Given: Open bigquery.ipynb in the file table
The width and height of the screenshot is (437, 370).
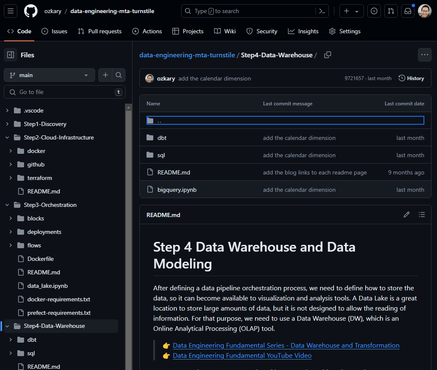Looking at the screenshot, I should coord(177,190).
